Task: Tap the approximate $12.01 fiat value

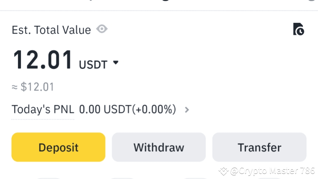Action: pyautogui.click(x=37, y=87)
